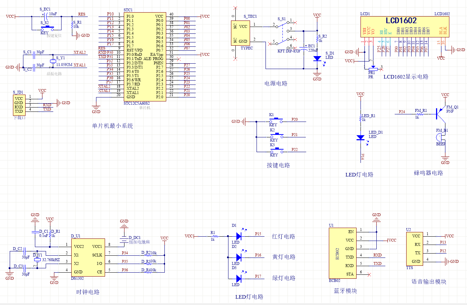This screenshot has height=305, width=467.
Task: Click the XTAL1 net label beside S_Y1 crystal
Action: click(x=80, y=65)
